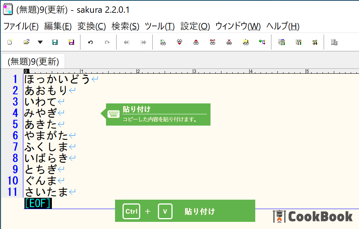Image resolution: width=359 pixels, height=229 pixels.
Task: Open a file using the folder icon
Action: click(26, 42)
